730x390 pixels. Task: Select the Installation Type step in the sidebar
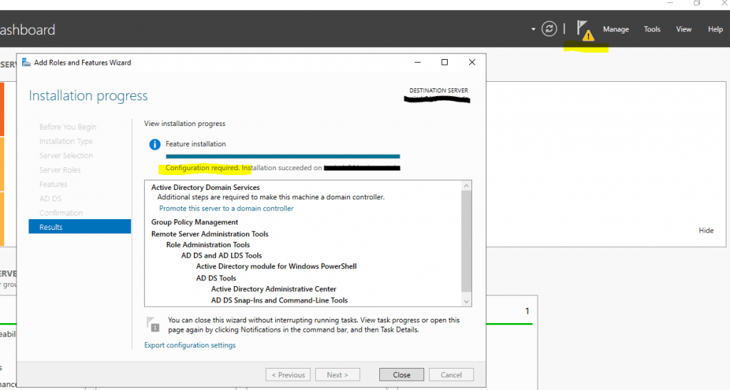[66, 141]
